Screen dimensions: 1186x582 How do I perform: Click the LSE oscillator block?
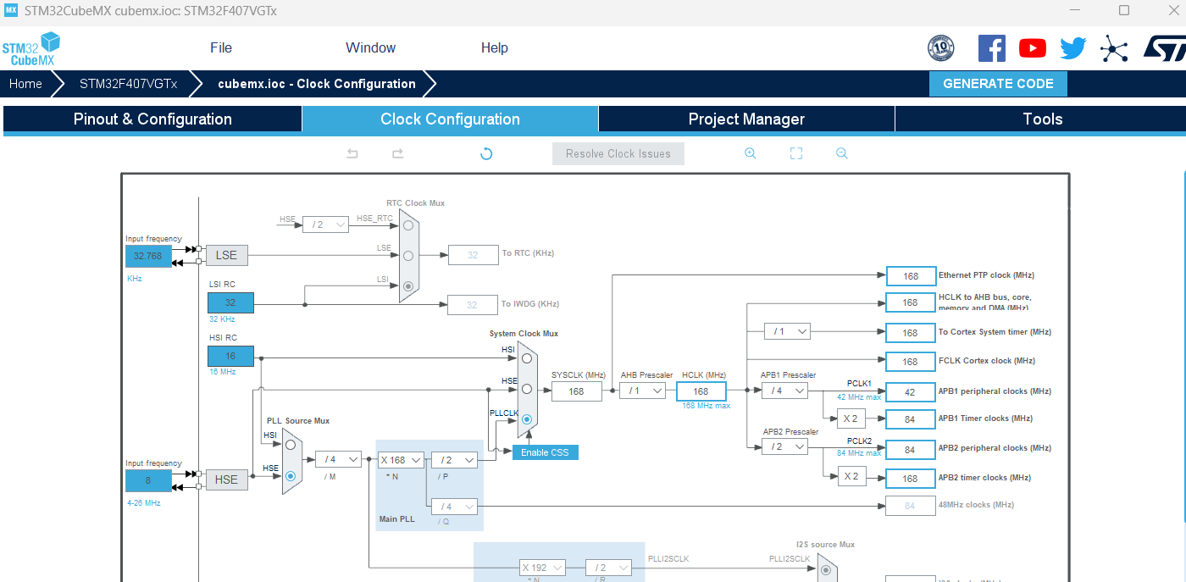click(x=227, y=255)
